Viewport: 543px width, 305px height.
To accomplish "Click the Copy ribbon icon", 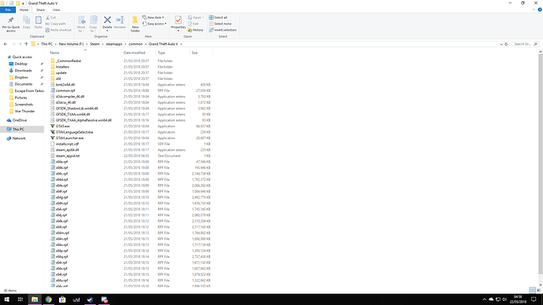I will [x=26, y=20].
